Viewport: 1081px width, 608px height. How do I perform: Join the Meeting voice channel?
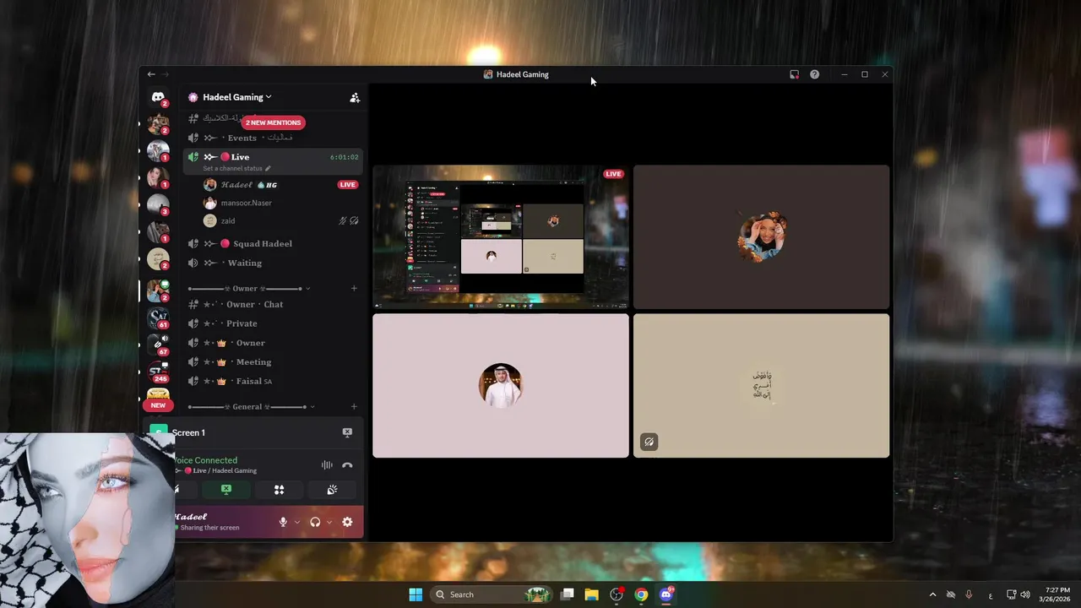coord(274,362)
